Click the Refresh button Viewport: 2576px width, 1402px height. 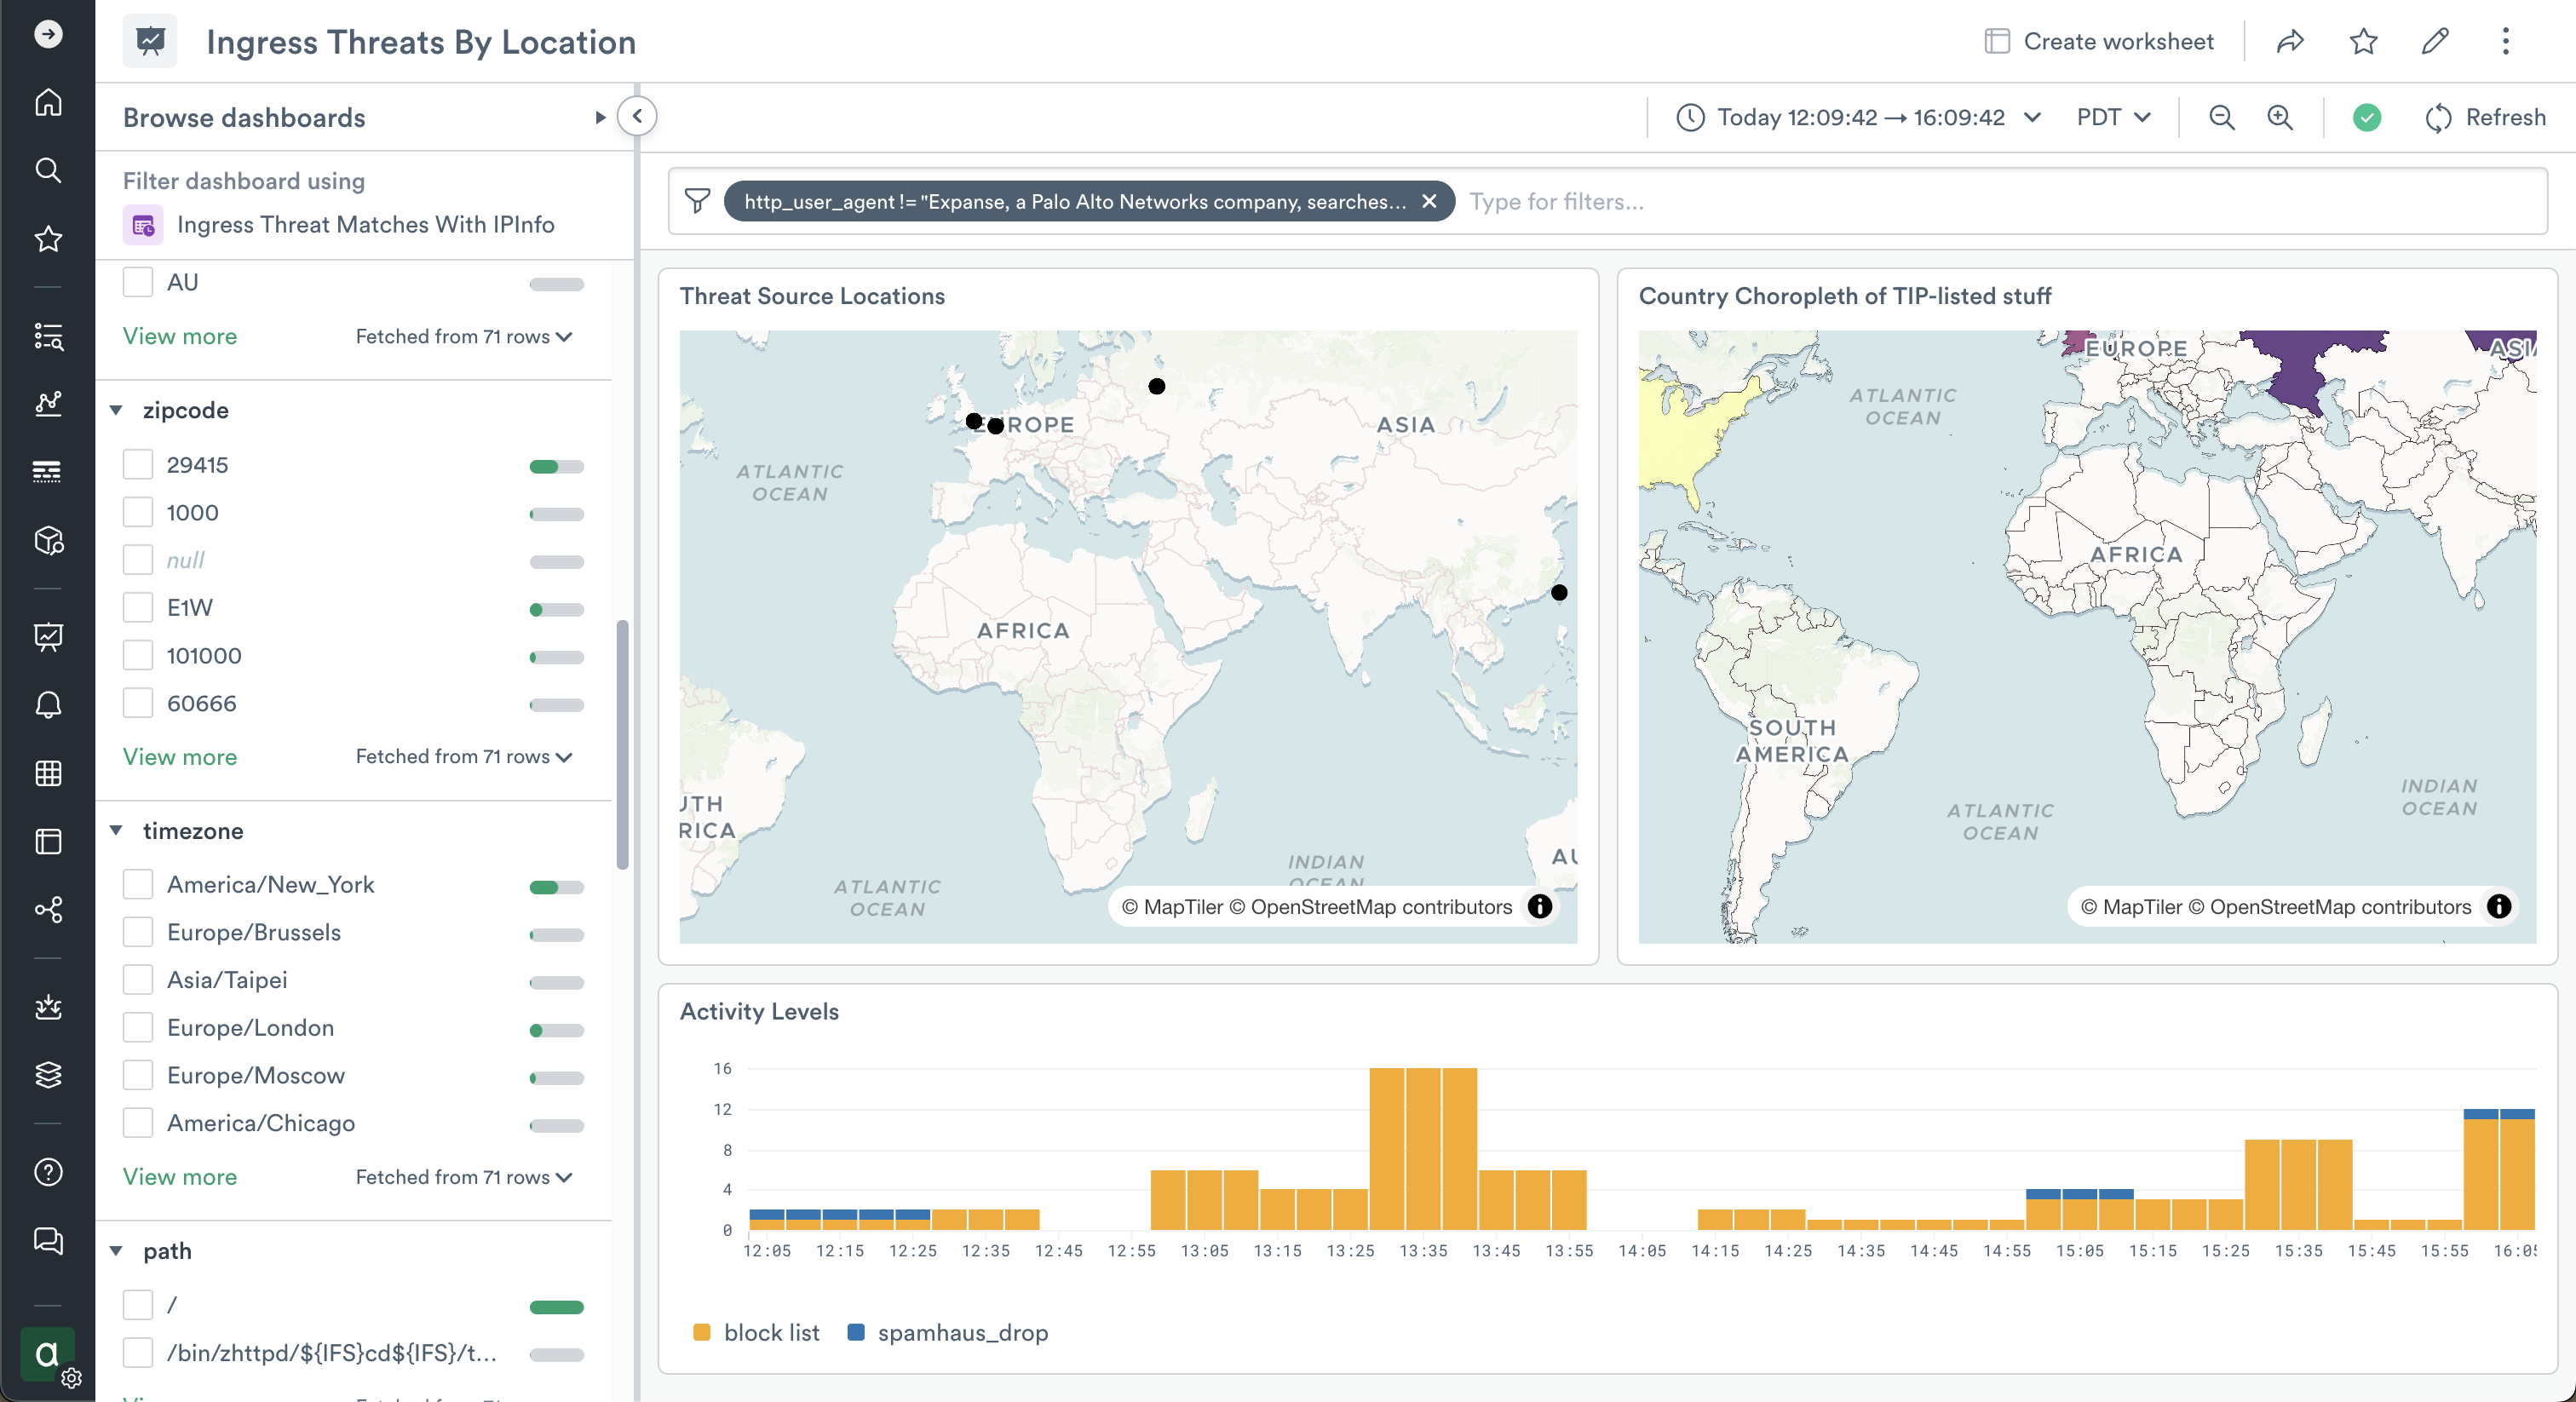(2485, 117)
